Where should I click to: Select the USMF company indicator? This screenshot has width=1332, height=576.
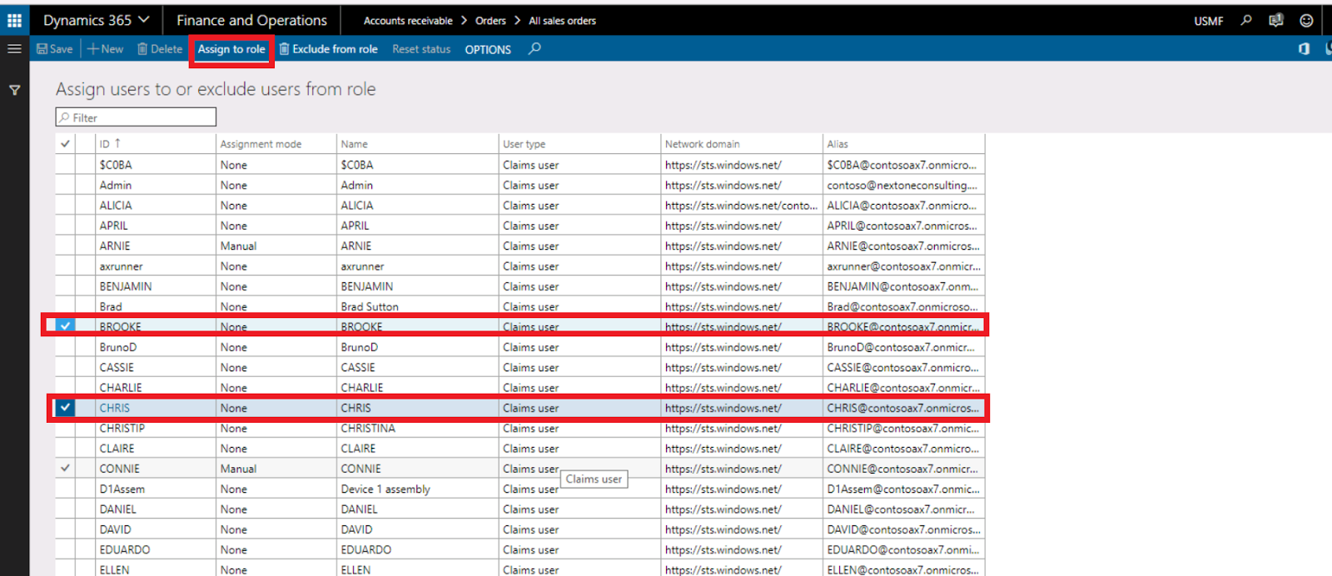(1208, 21)
